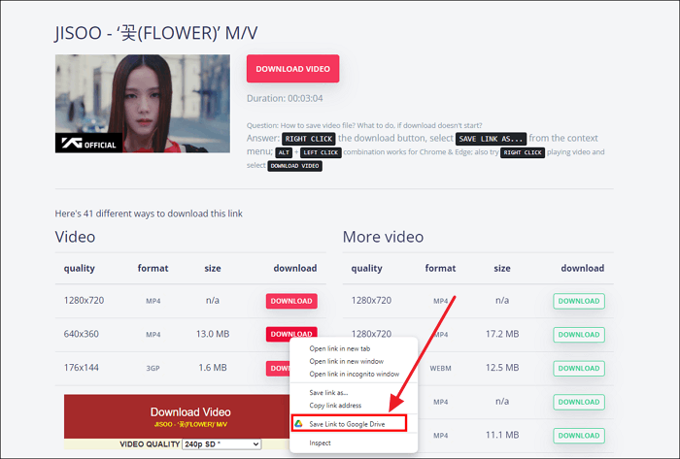
Task: Click 'Copy link address' menu item
Action: pos(335,405)
